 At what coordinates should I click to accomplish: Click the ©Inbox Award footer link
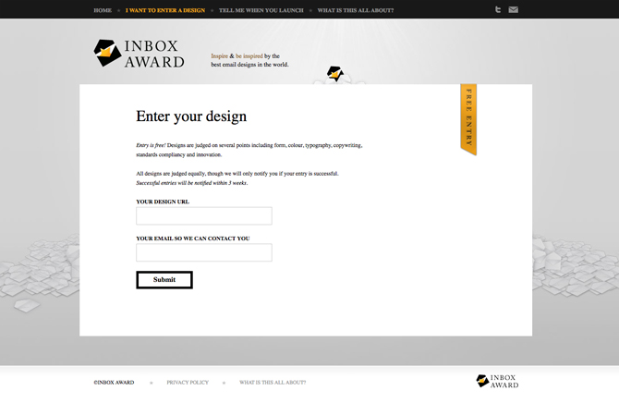pos(114,382)
